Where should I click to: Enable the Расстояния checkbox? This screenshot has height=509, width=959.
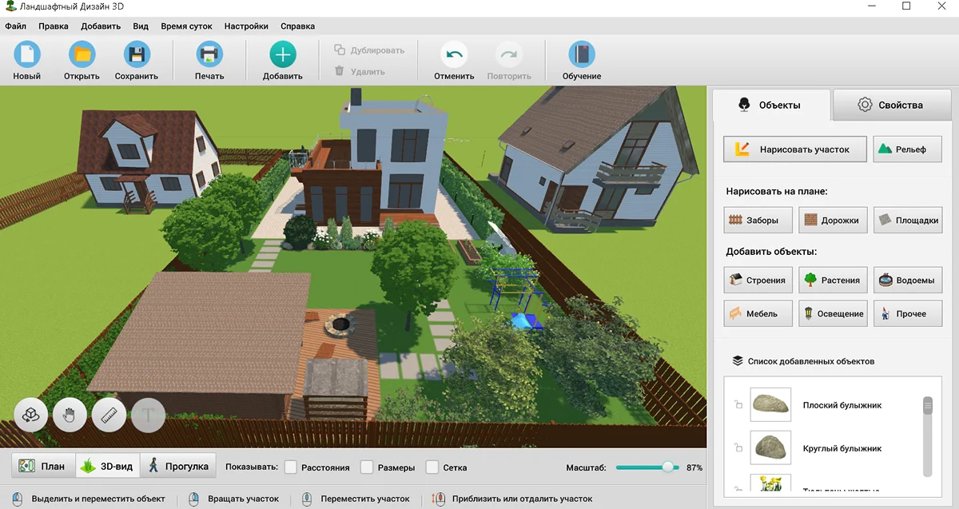(x=291, y=467)
